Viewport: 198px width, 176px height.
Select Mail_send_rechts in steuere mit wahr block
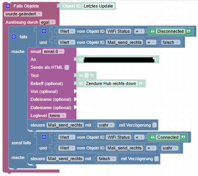point(65,125)
